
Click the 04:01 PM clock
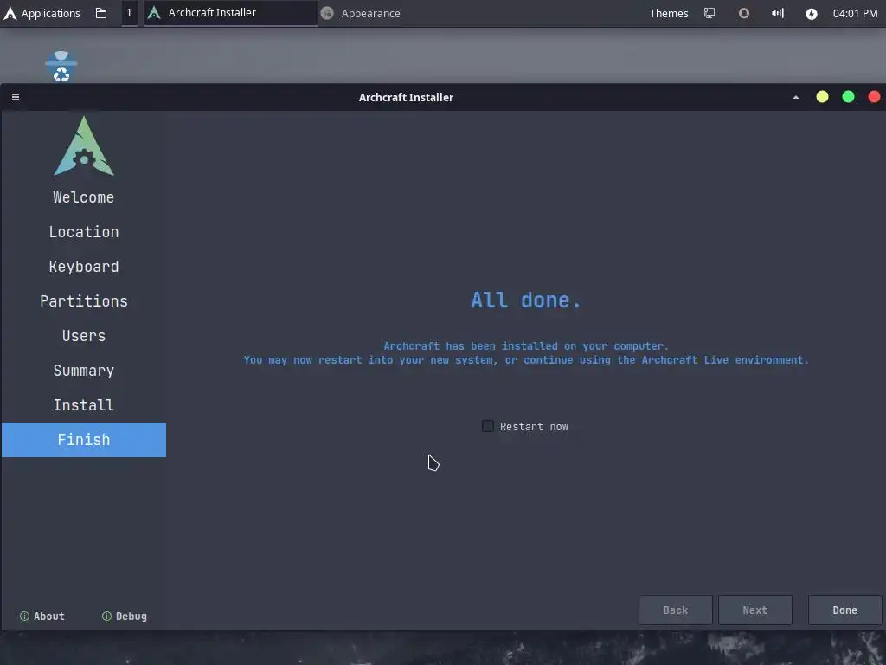[x=855, y=13]
